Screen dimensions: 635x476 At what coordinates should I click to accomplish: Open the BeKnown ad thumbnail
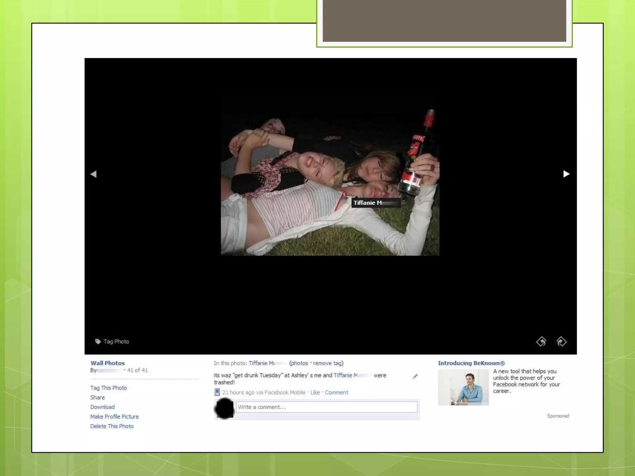pos(463,387)
